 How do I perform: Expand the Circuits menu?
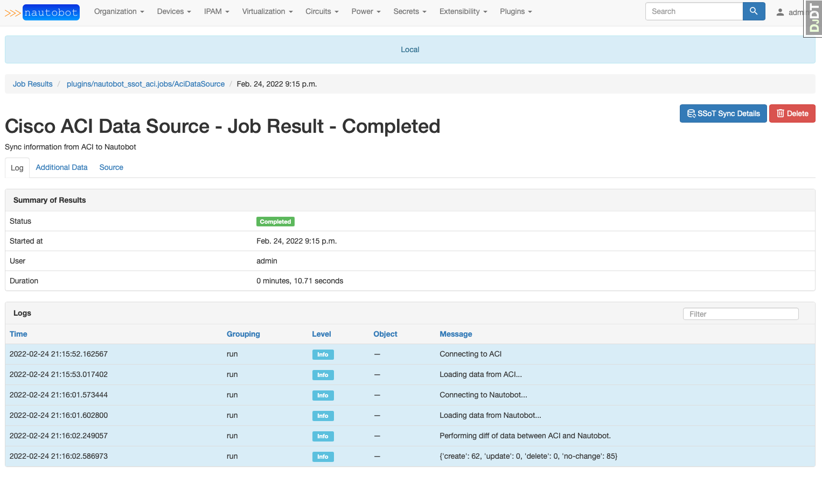[x=322, y=11]
